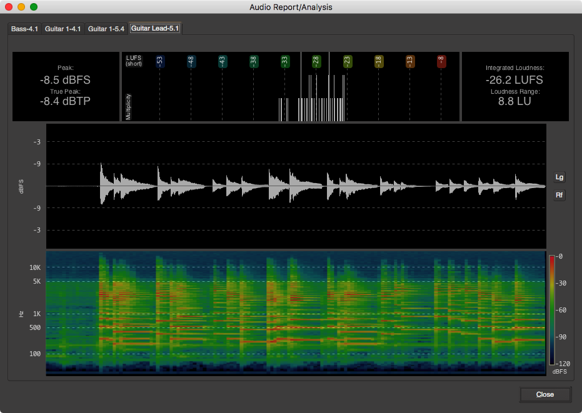
Task: Toggle the Rf waveform display mode
Action: click(559, 195)
